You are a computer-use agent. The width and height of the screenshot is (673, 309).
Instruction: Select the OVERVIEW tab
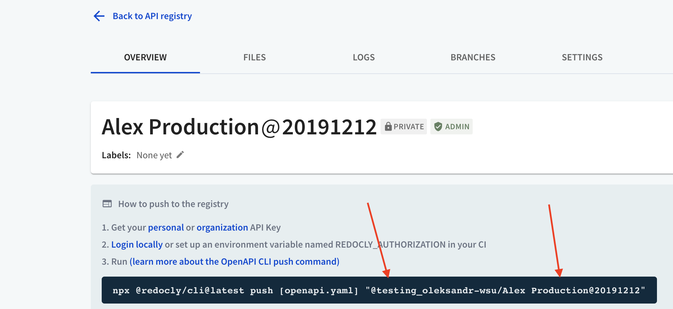click(x=145, y=57)
